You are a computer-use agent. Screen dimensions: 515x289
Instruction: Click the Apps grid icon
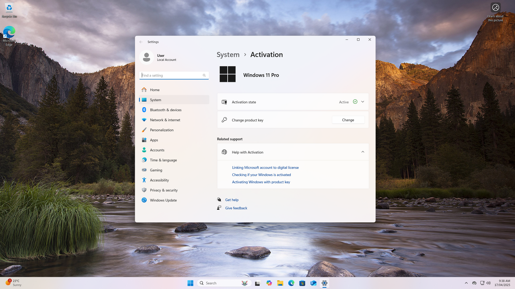pos(144,140)
